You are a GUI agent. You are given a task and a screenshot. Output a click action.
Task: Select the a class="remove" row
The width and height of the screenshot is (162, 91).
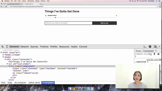[25, 73]
